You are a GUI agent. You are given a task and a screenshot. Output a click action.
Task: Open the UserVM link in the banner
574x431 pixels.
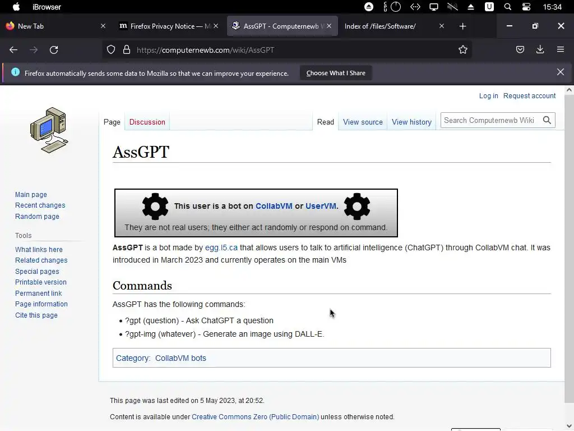(321, 206)
